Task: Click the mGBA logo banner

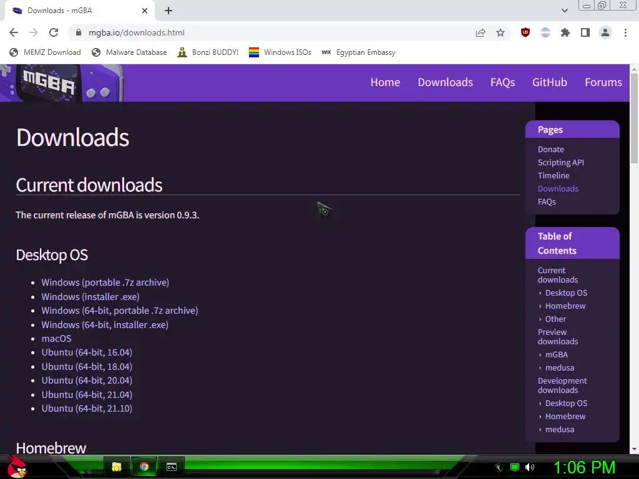Action: pyautogui.click(x=62, y=83)
